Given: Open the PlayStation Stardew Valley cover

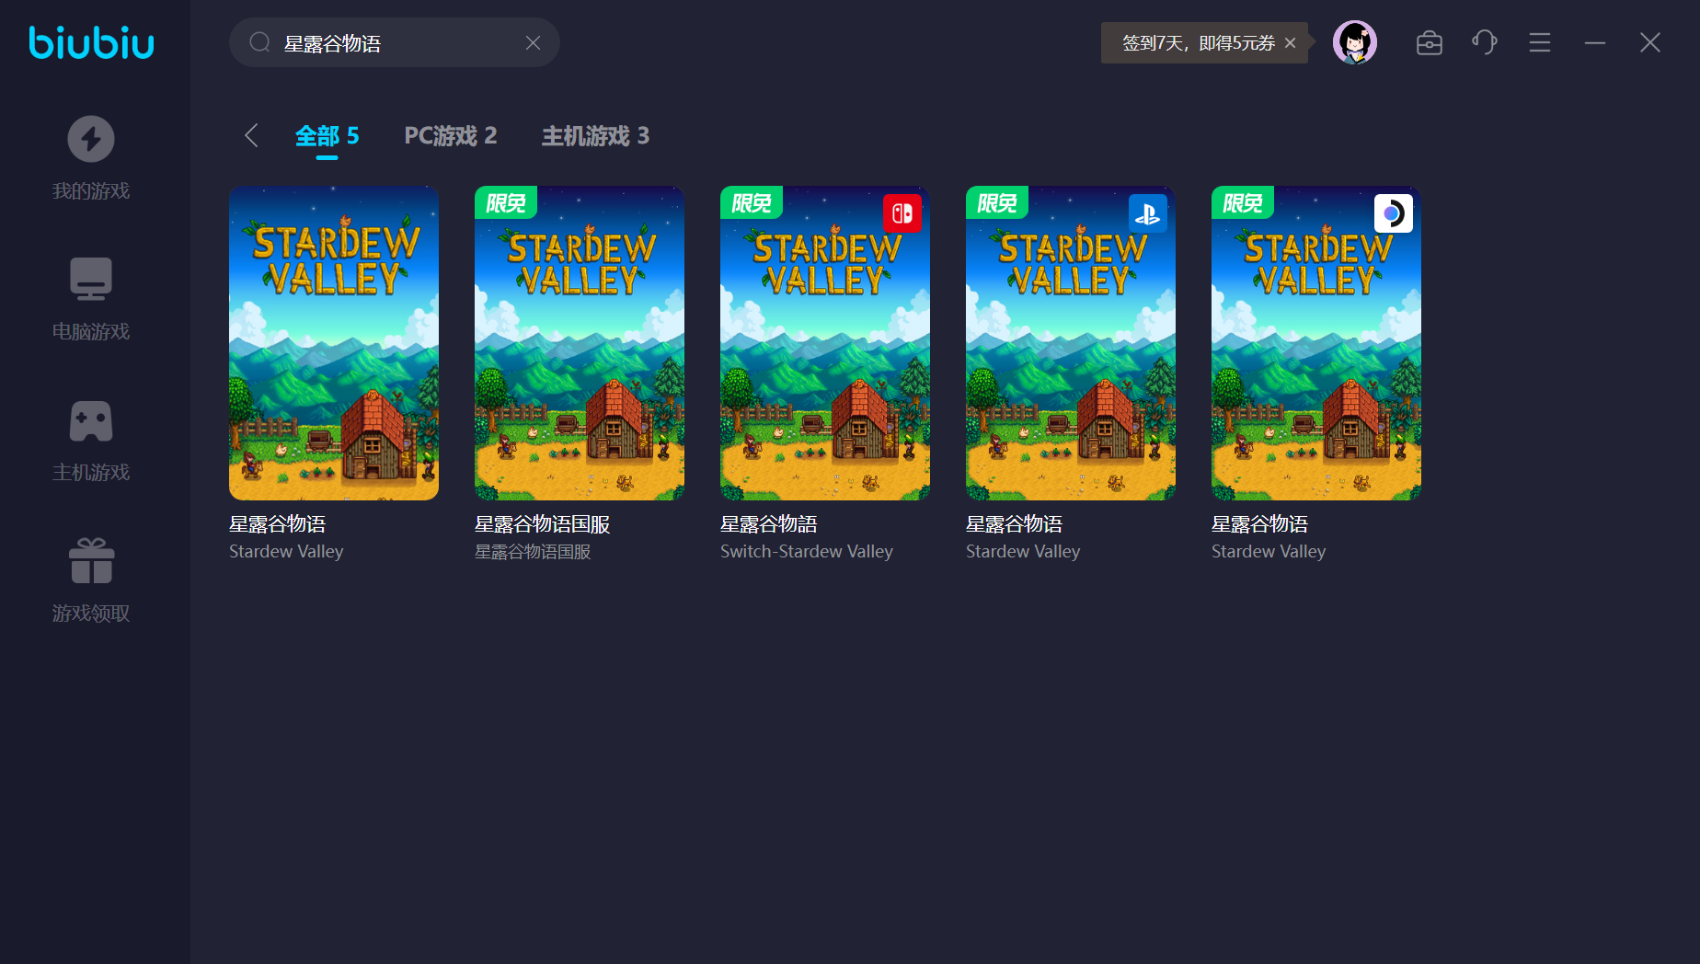Looking at the screenshot, I should pyautogui.click(x=1070, y=343).
